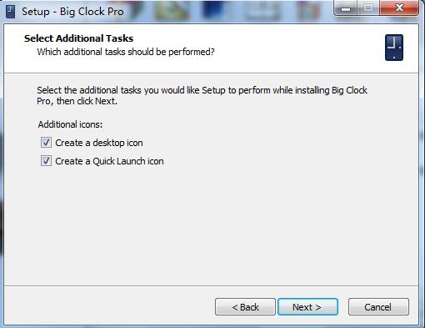Image resolution: width=425 pixels, height=328 pixels.
Task: Click the "Setup - Big Clock Pro" title text
Action: click(72, 12)
